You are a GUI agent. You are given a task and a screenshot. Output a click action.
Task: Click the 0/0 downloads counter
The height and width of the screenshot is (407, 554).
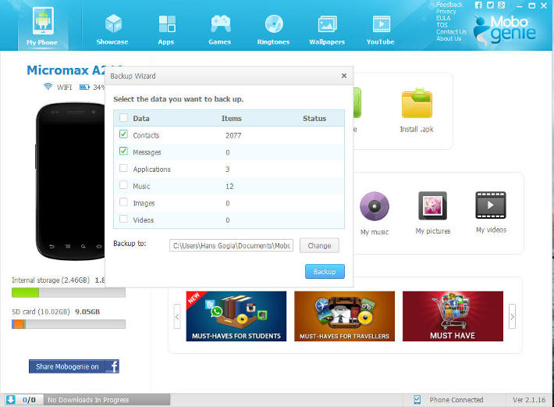tap(29, 400)
